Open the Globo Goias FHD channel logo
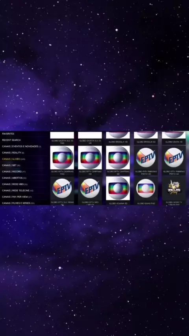189x336 pixels. [x=146, y=188]
